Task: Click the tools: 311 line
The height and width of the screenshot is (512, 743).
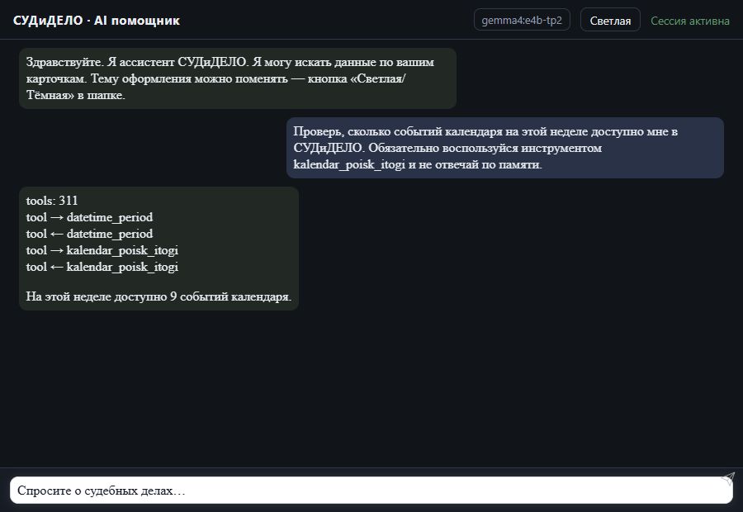Action: point(52,201)
